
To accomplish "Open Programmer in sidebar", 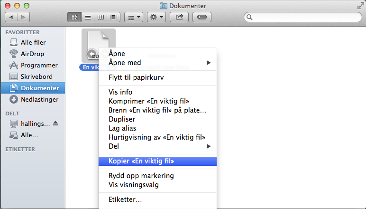I will (33, 65).
